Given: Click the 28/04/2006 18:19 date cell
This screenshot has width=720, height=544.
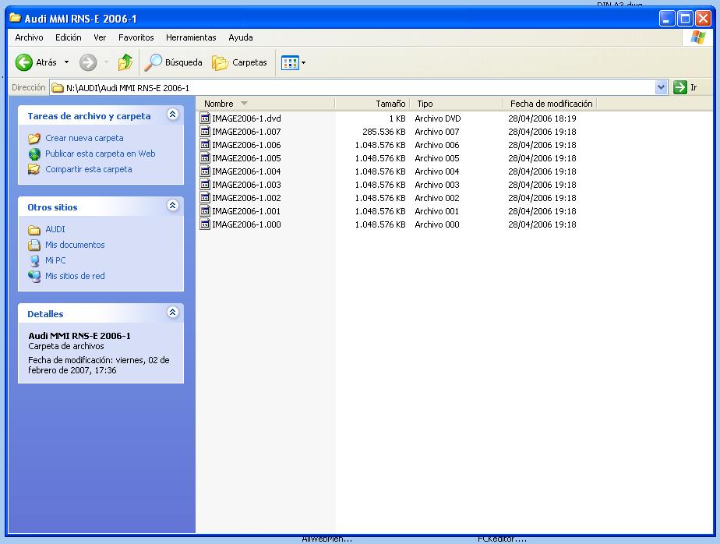Looking at the screenshot, I should click(x=542, y=118).
